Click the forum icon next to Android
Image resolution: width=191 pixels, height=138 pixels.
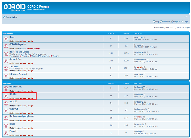click(x=6, y=103)
